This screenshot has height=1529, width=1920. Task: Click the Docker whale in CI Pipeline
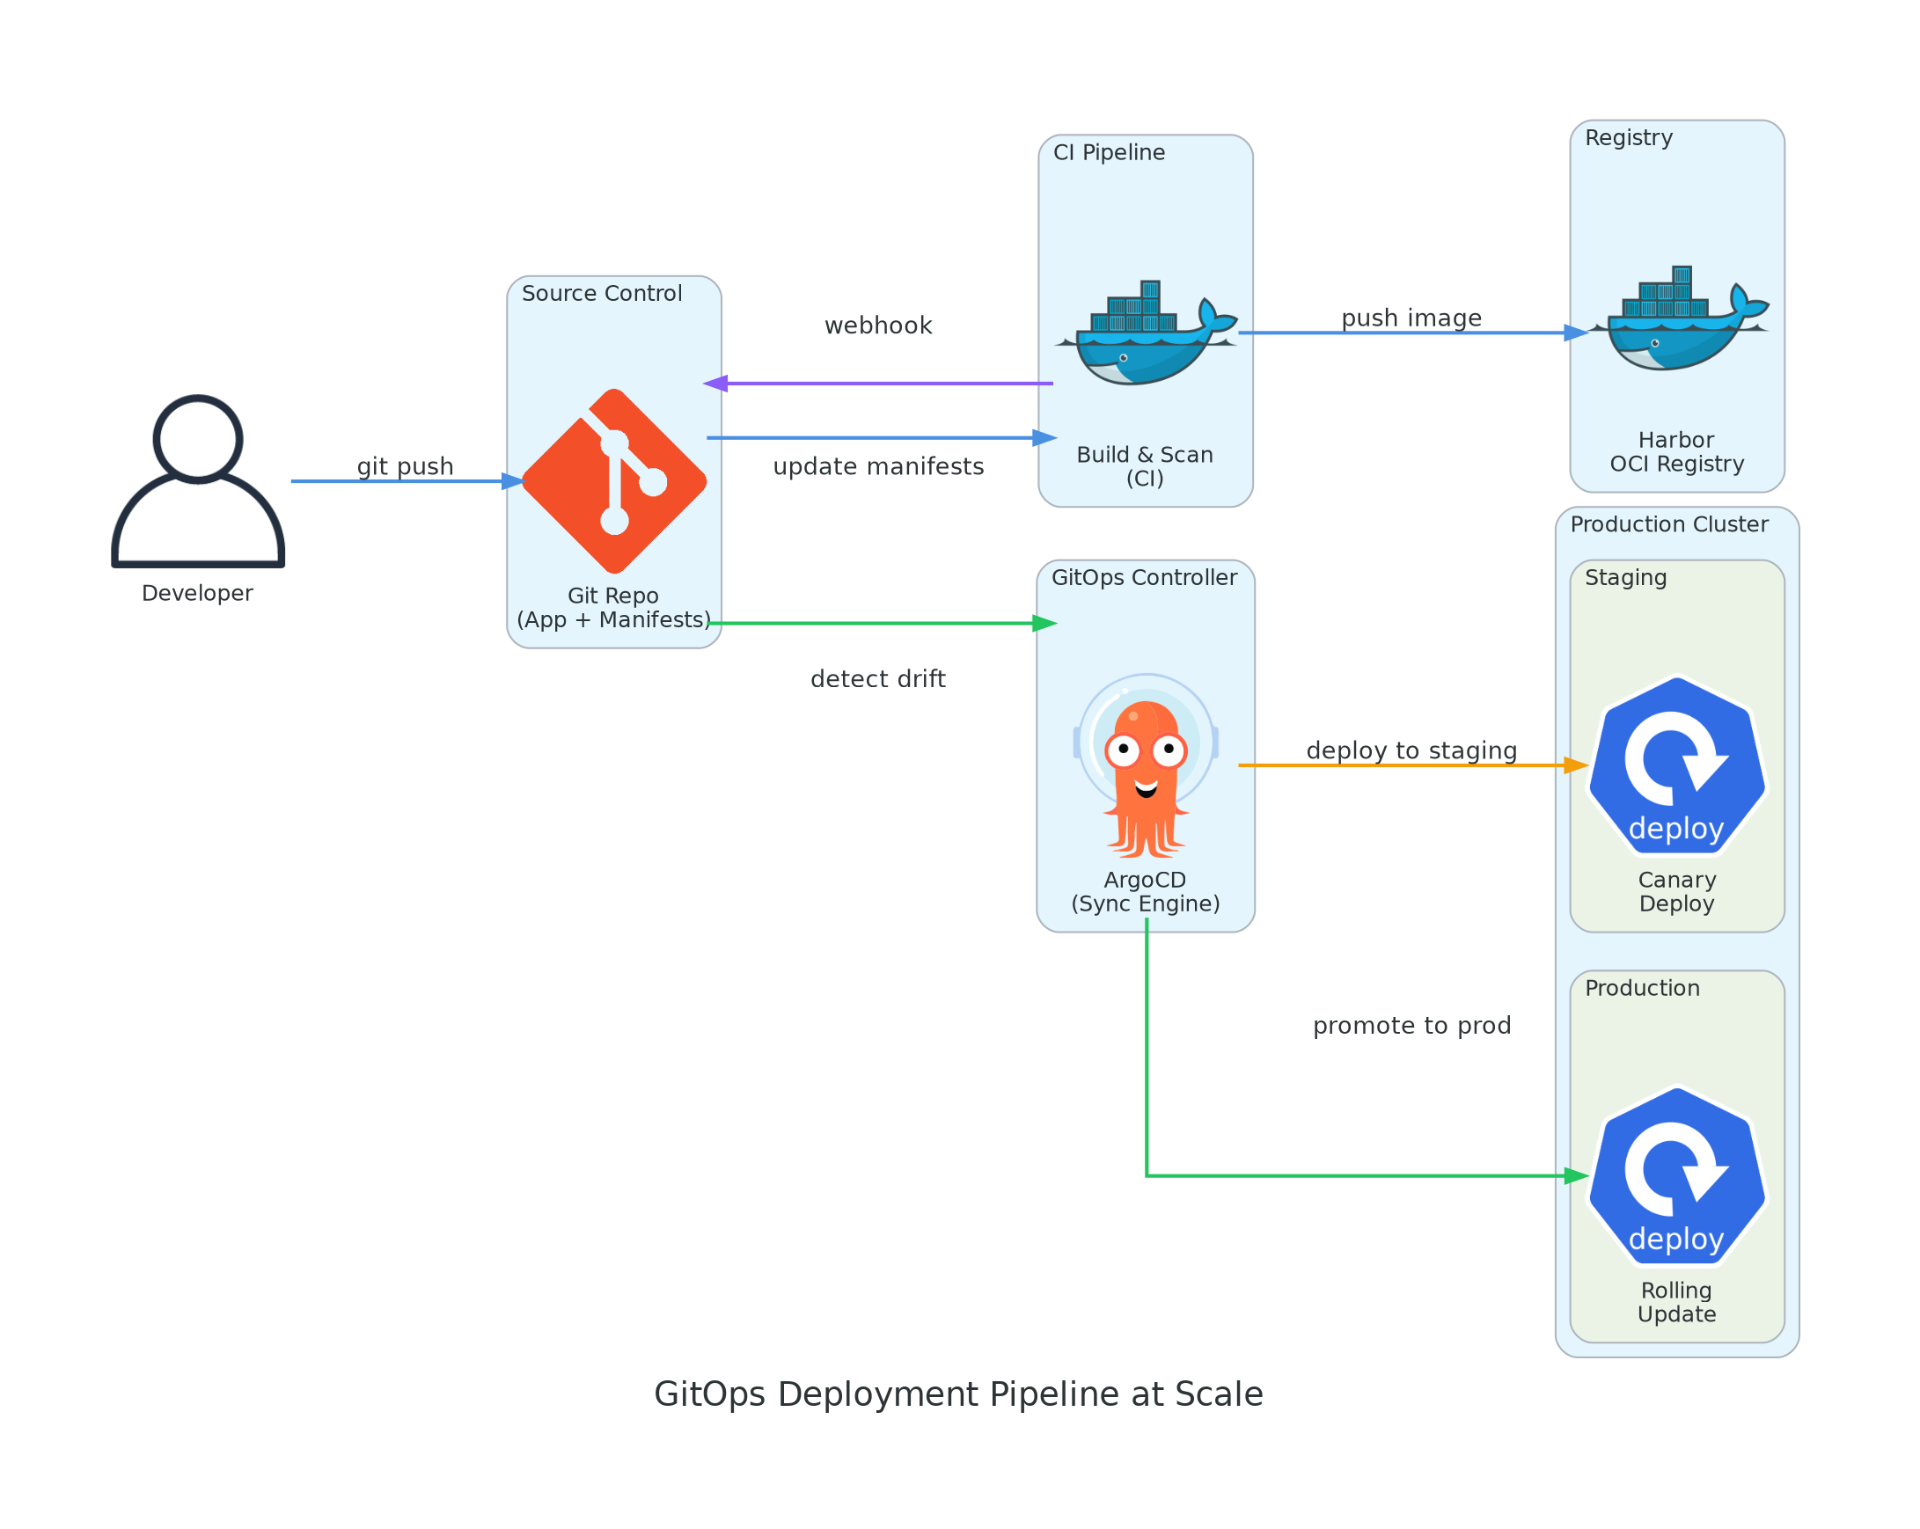pos(1147,333)
